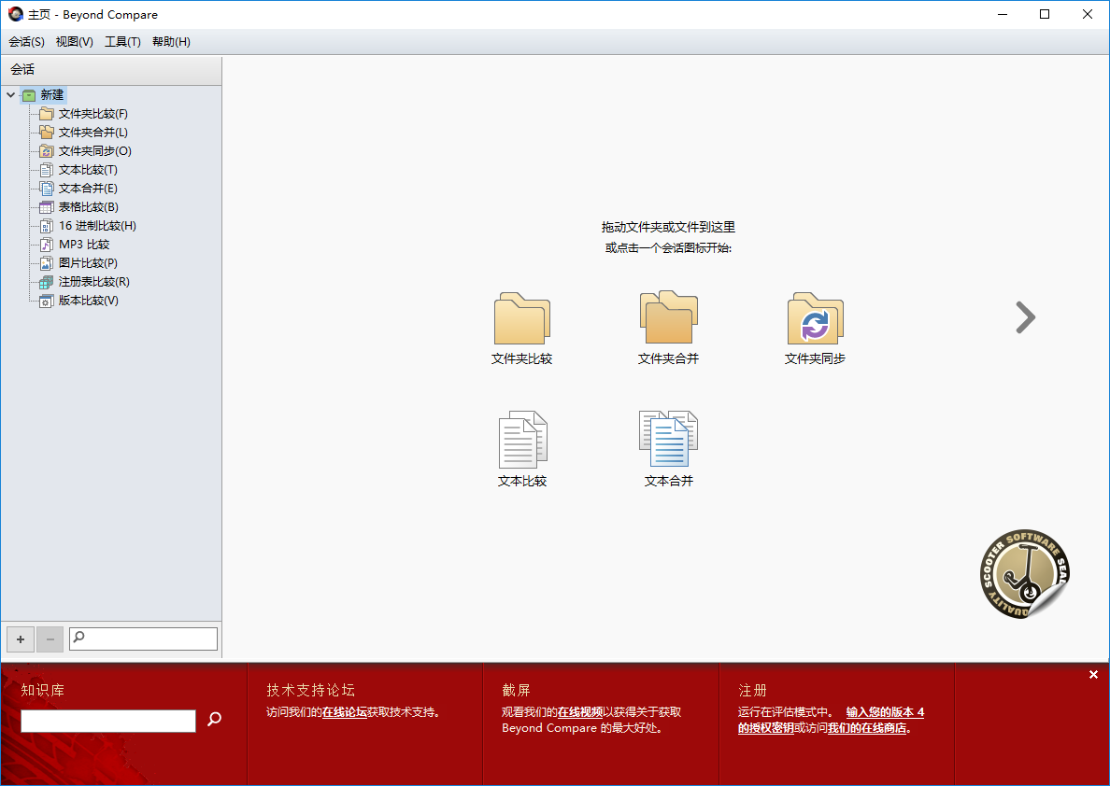The width and height of the screenshot is (1110, 786).
Task: Open the 文件夹比较 large folder icon
Action: click(521, 320)
